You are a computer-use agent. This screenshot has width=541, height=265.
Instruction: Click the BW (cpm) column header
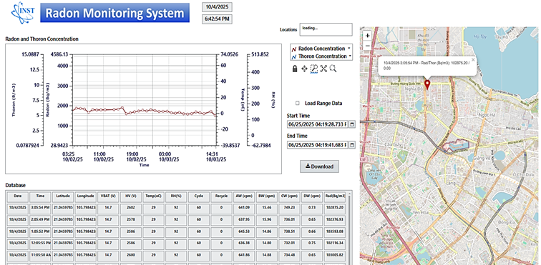(x=266, y=196)
